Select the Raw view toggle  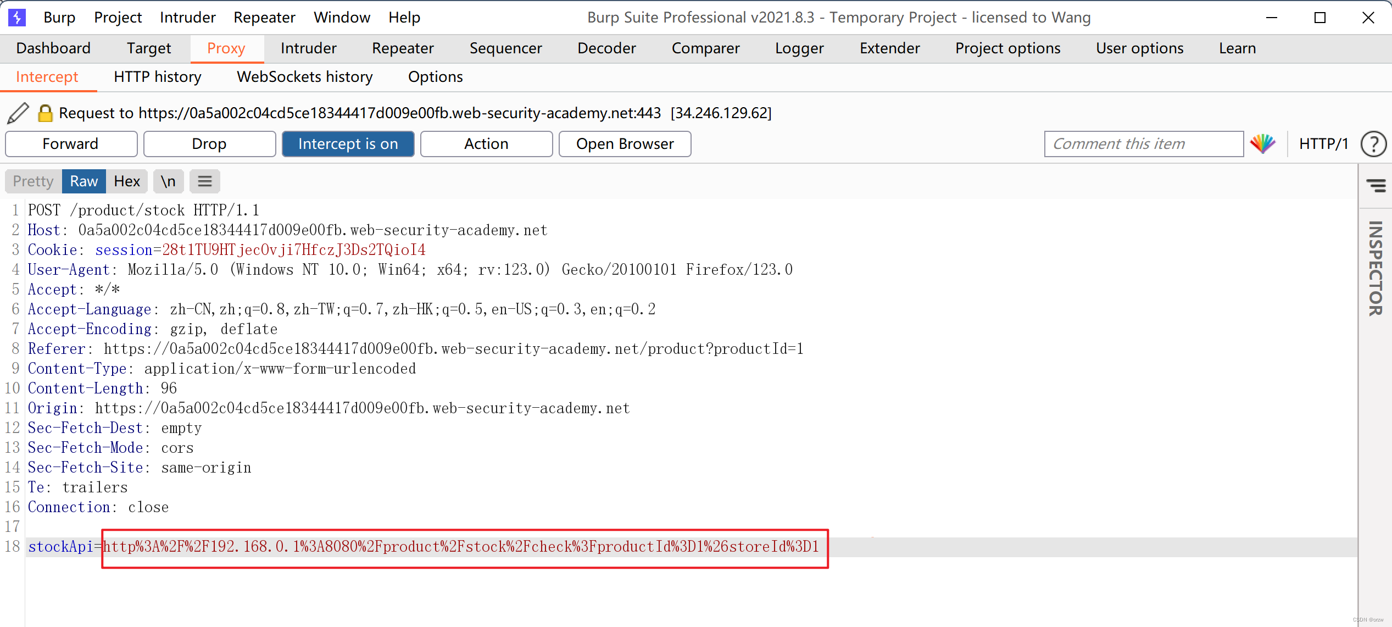83,181
